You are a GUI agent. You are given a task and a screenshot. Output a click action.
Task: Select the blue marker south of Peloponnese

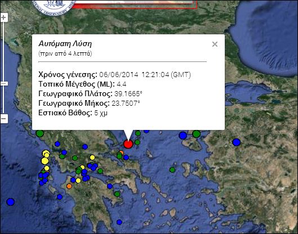click(119, 222)
